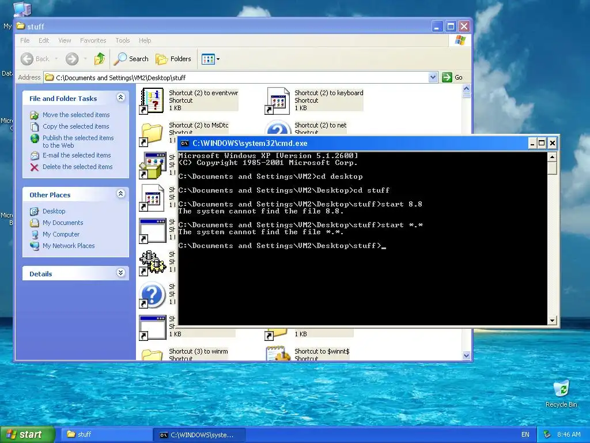Select Shortcut (2) to eventvwr file name
The width and height of the screenshot is (590, 443).
[x=203, y=93]
